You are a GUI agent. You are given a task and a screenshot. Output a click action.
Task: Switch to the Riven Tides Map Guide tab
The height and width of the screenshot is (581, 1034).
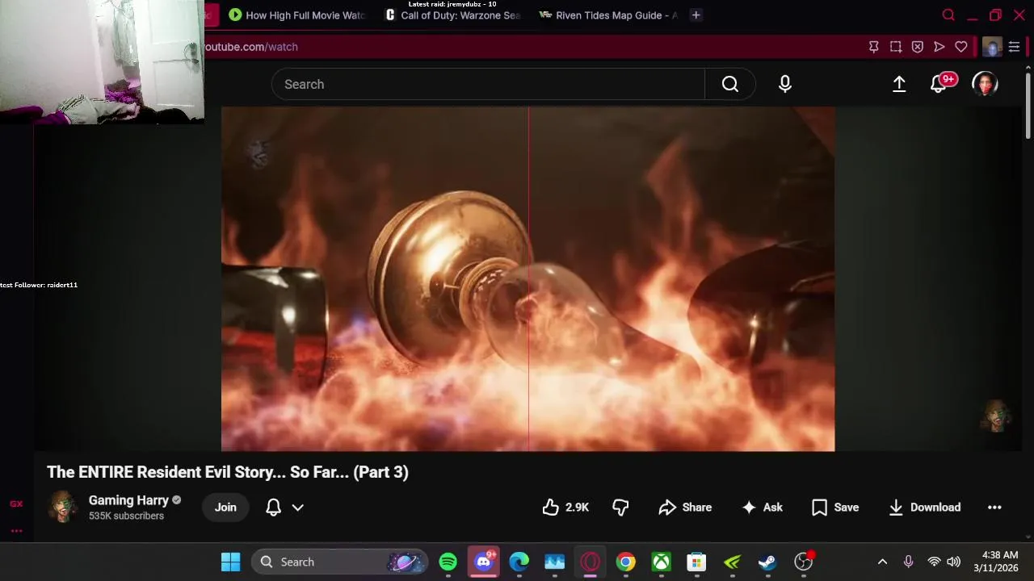pyautogui.click(x=608, y=15)
